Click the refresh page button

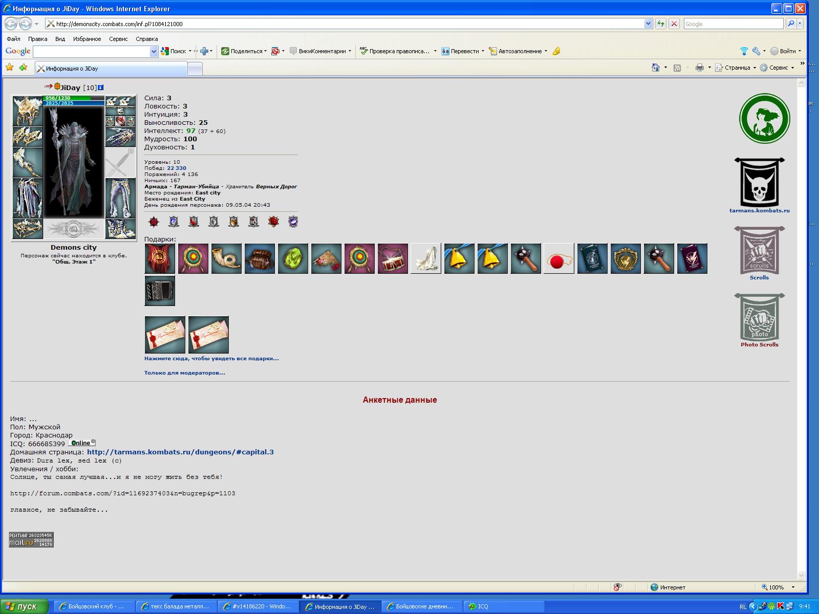pyautogui.click(x=660, y=24)
